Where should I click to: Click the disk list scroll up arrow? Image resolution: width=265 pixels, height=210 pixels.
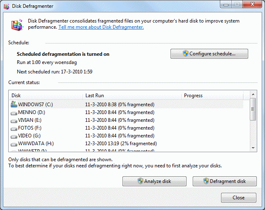tap(253, 94)
